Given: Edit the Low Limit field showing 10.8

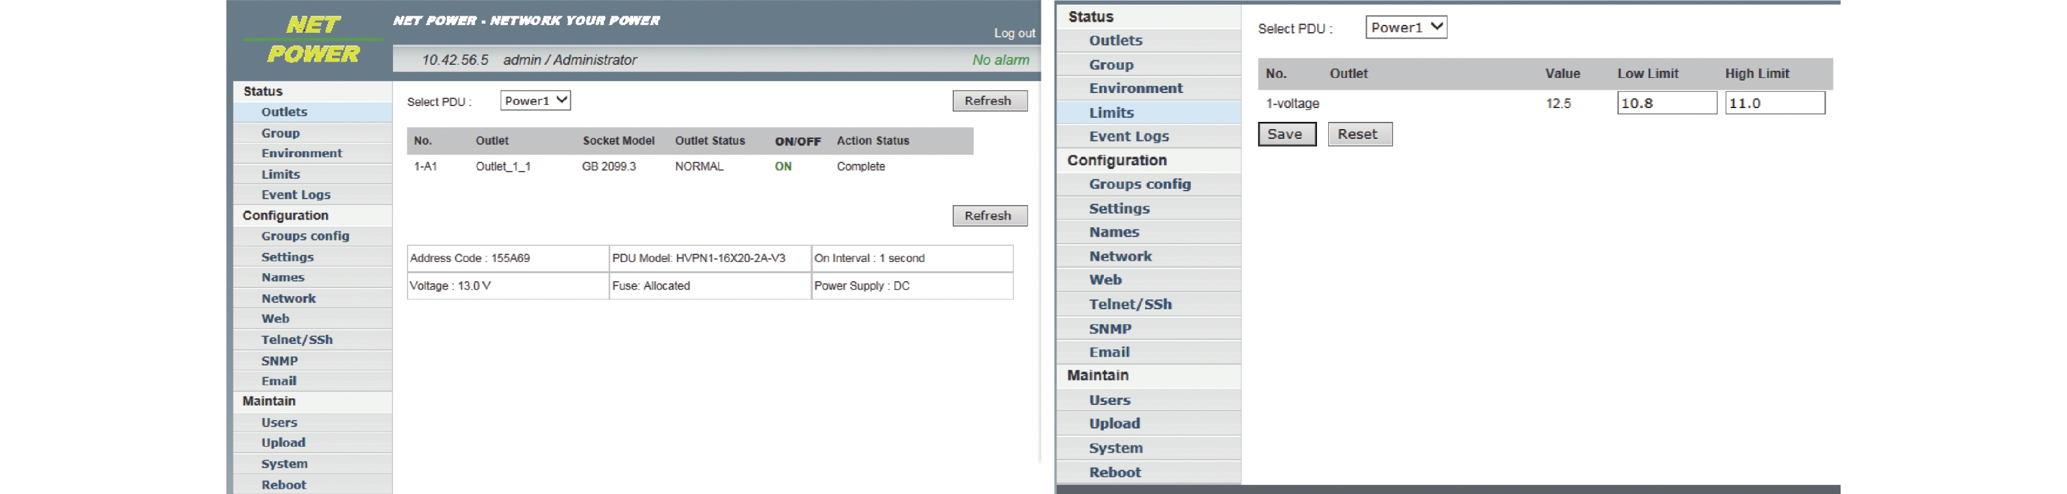Looking at the screenshot, I should (x=1667, y=102).
